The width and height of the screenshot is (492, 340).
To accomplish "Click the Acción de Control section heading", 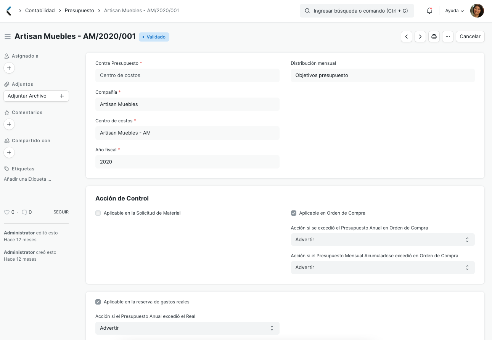I will point(122,198).
